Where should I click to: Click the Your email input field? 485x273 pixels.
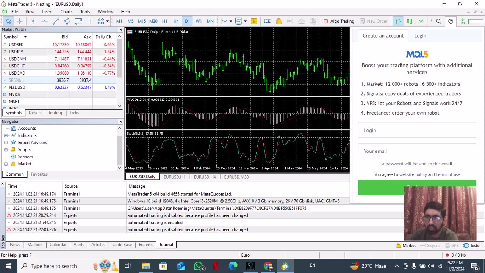click(x=417, y=151)
